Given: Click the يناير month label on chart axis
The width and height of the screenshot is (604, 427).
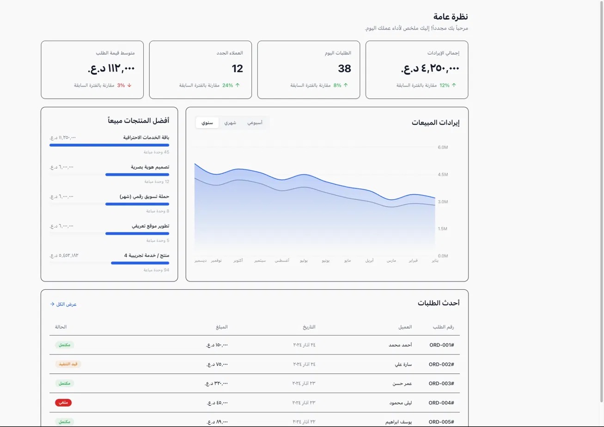Looking at the screenshot, I should click(x=435, y=261).
